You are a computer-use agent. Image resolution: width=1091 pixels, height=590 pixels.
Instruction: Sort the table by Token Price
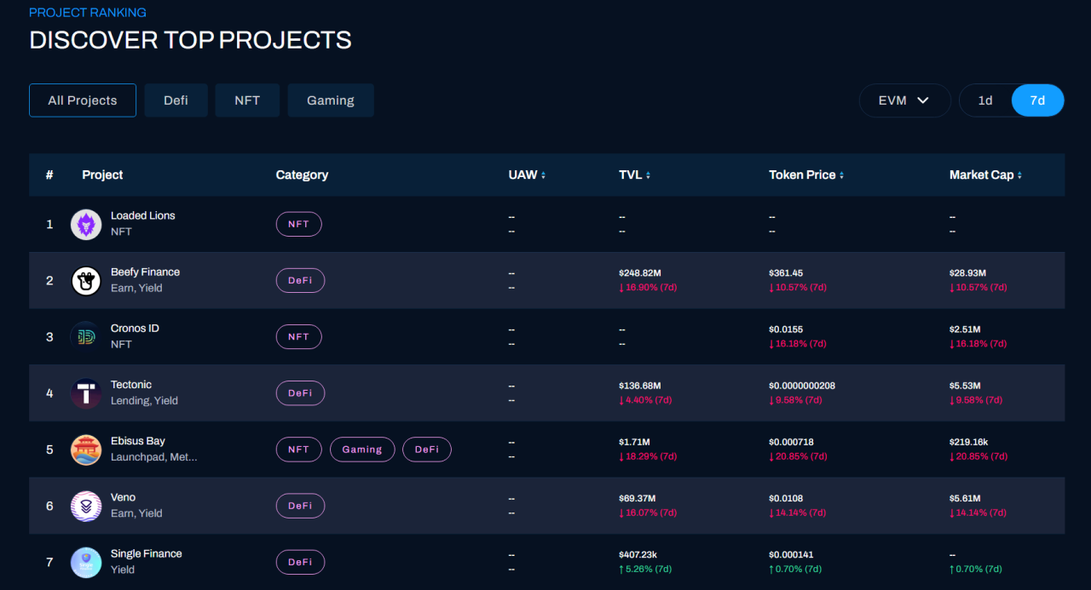tap(841, 175)
